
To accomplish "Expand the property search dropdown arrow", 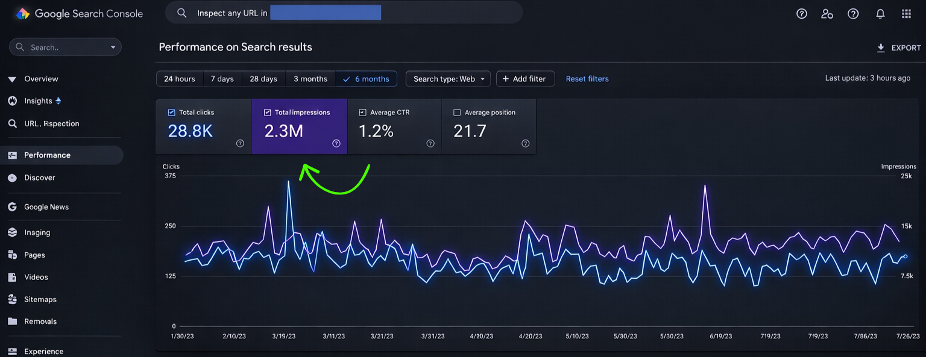I will pos(113,48).
